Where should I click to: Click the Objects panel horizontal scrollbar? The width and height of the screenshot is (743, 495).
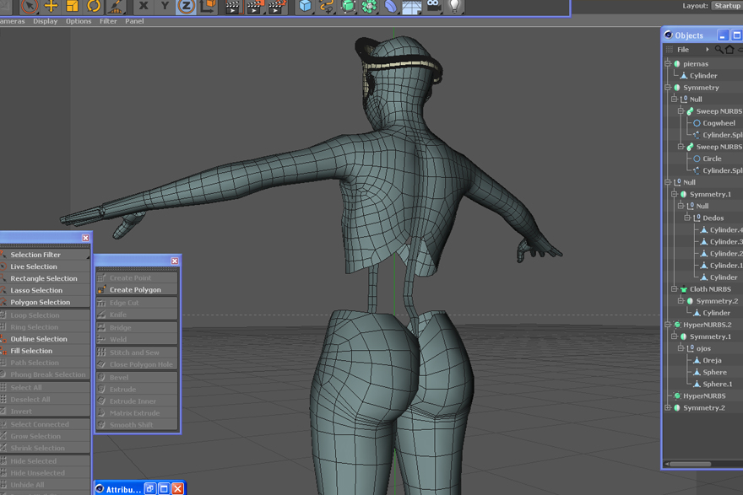click(x=690, y=464)
